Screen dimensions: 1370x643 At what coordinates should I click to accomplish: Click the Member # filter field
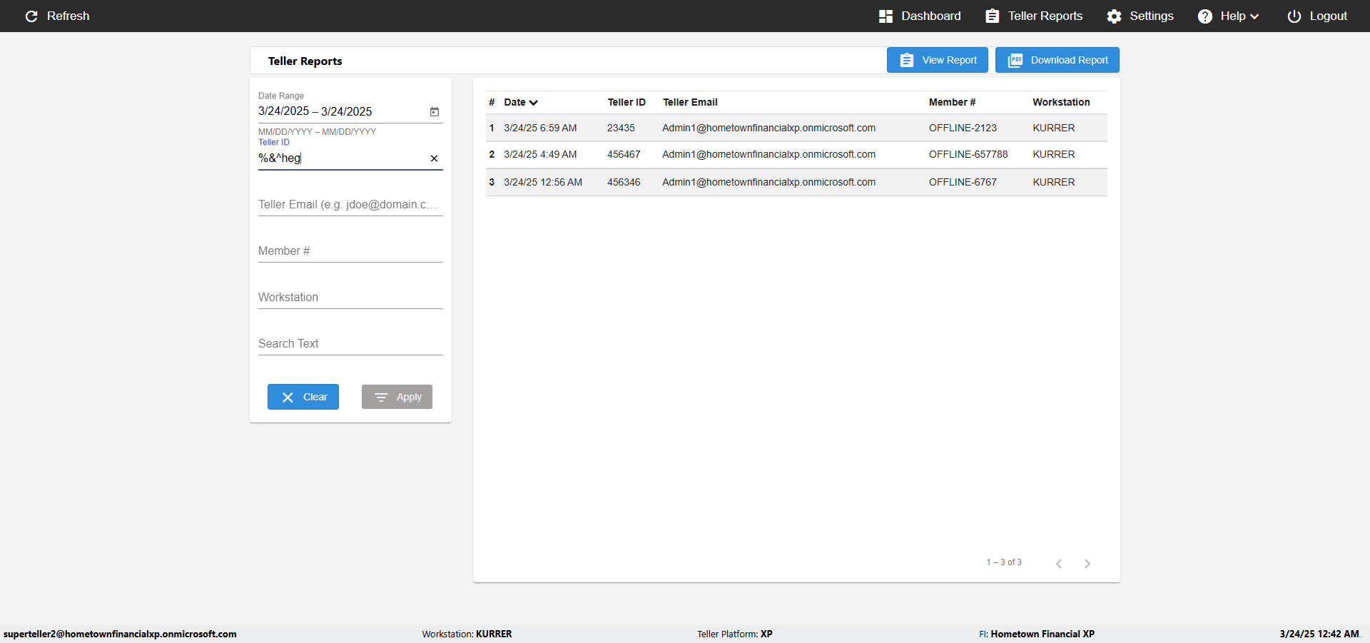pos(350,251)
